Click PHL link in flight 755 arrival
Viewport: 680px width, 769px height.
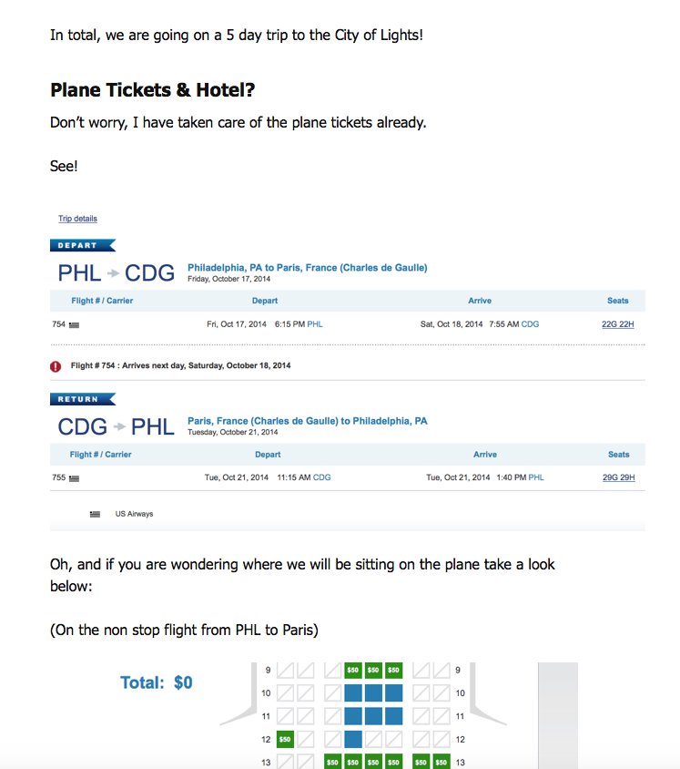click(536, 477)
